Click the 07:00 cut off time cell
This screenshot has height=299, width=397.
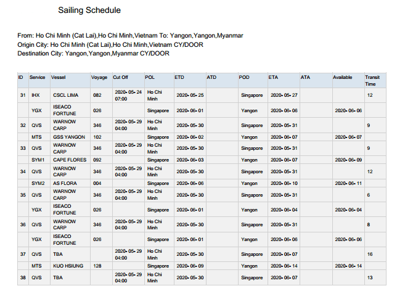[121, 99]
